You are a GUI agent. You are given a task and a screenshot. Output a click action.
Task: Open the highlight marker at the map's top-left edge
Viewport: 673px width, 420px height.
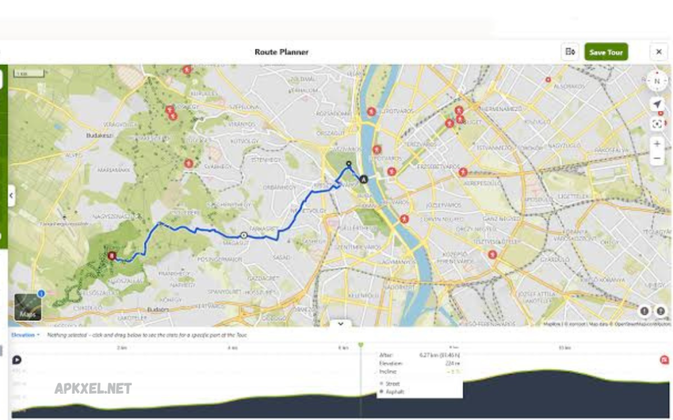coord(187,69)
